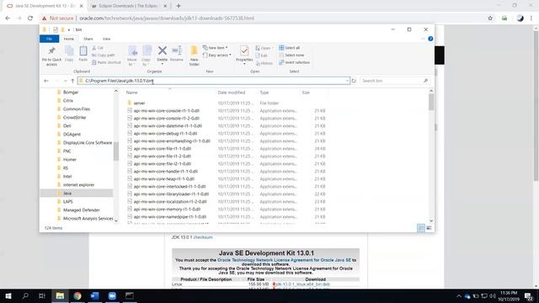539x303 pixels.
Task: Click the file list vertical scrollbar
Action: (x=431, y=103)
